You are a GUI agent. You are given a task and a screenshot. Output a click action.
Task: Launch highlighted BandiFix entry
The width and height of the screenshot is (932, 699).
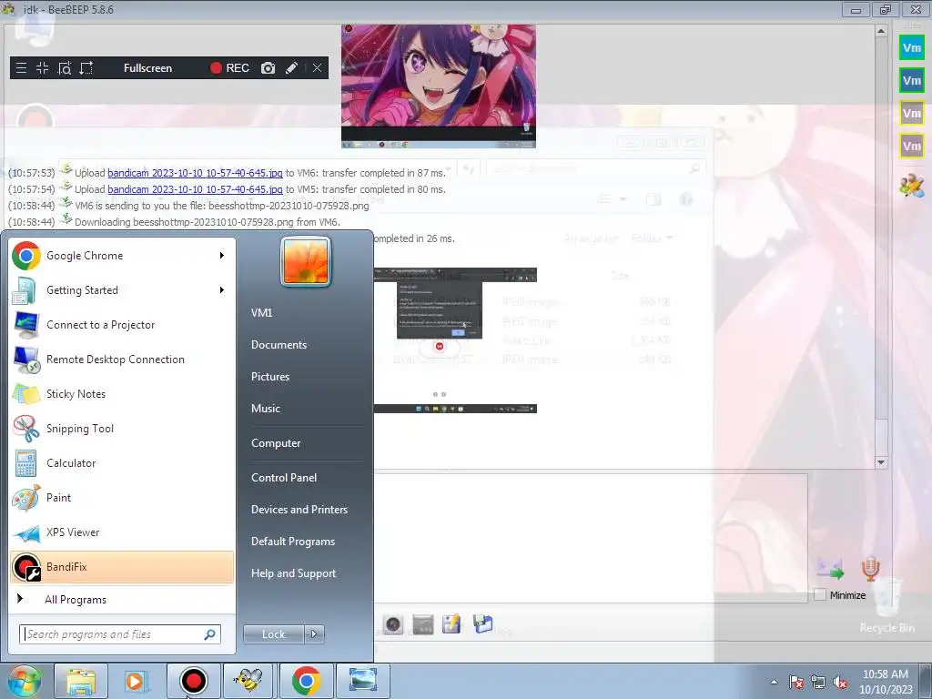122,566
